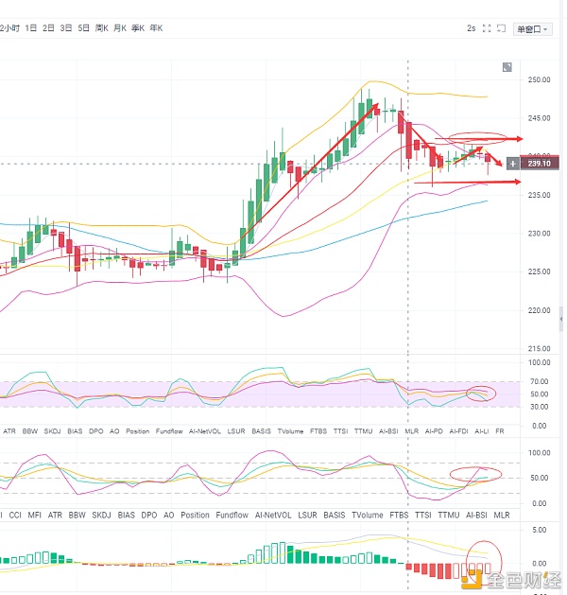567x595 pixels.
Task: Switch to yearly 年K chart
Action: click(156, 28)
